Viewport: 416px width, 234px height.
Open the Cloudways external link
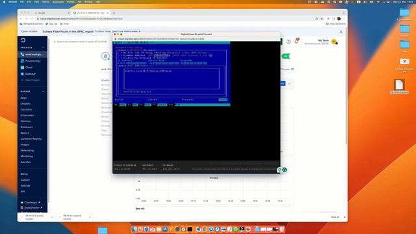pos(31,202)
